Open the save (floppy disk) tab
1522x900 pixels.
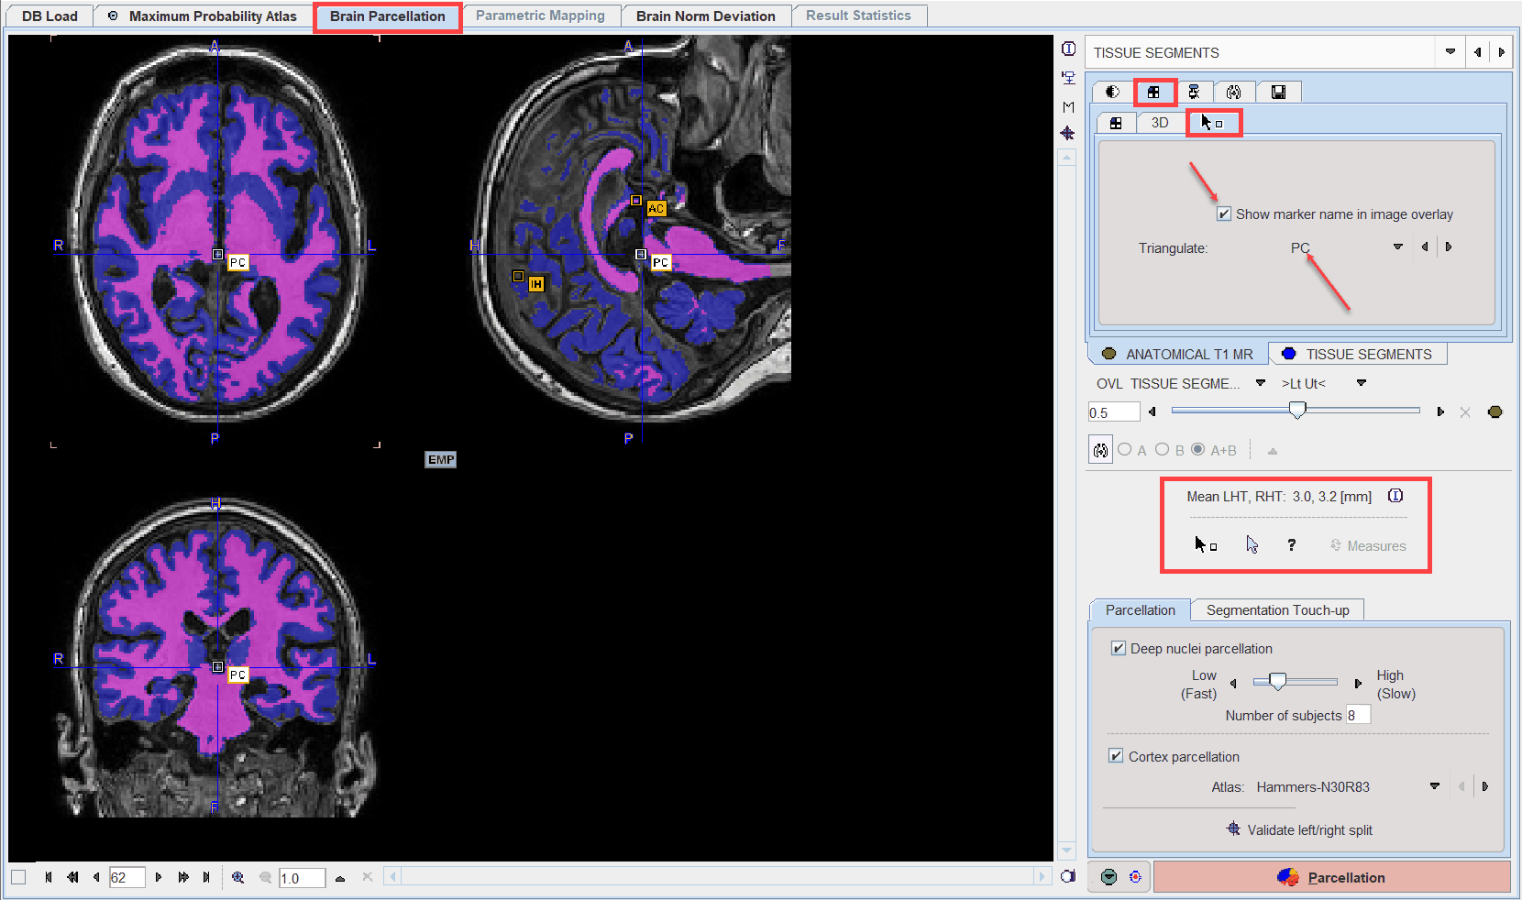(x=1278, y=92)
